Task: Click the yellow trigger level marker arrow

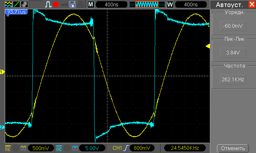Action: pyautogui.click(x=207, y=47)
